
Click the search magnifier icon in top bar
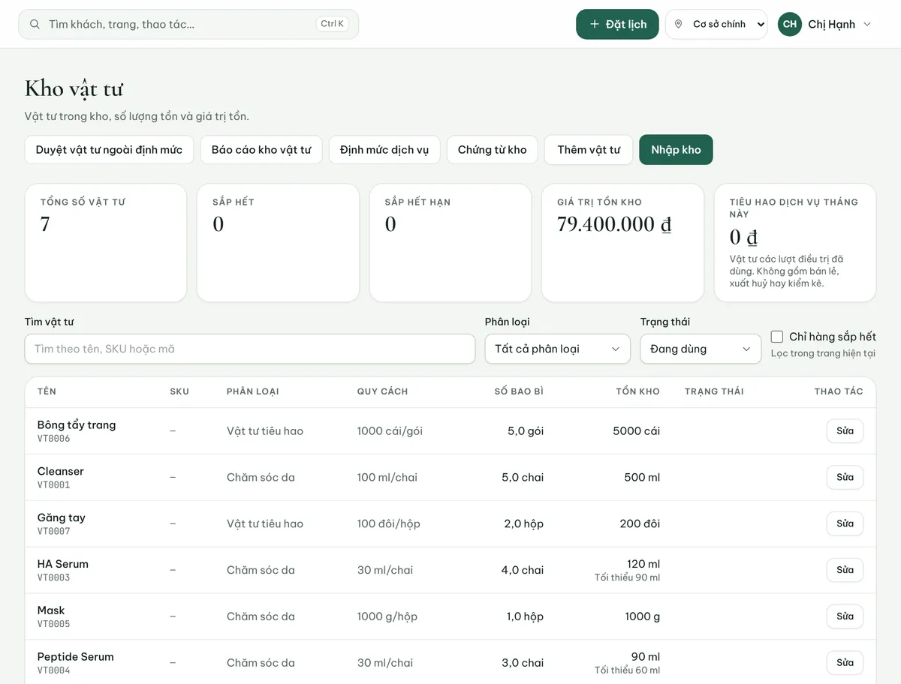click(35, 24)
